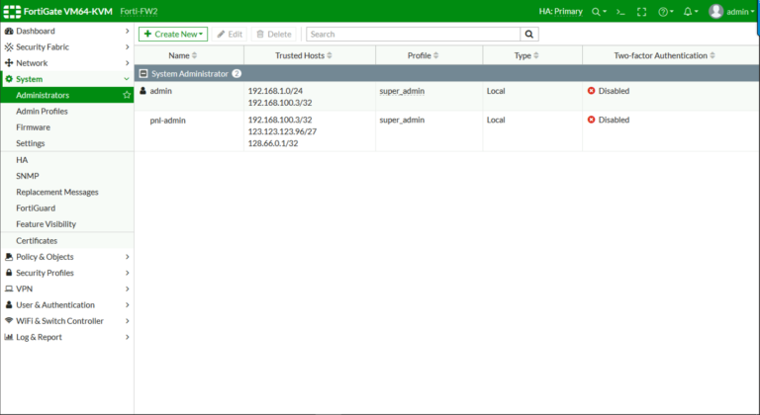Click the Disabled red icon in pnl-admin row
The image size is (760, 415).
pos(592,120)
